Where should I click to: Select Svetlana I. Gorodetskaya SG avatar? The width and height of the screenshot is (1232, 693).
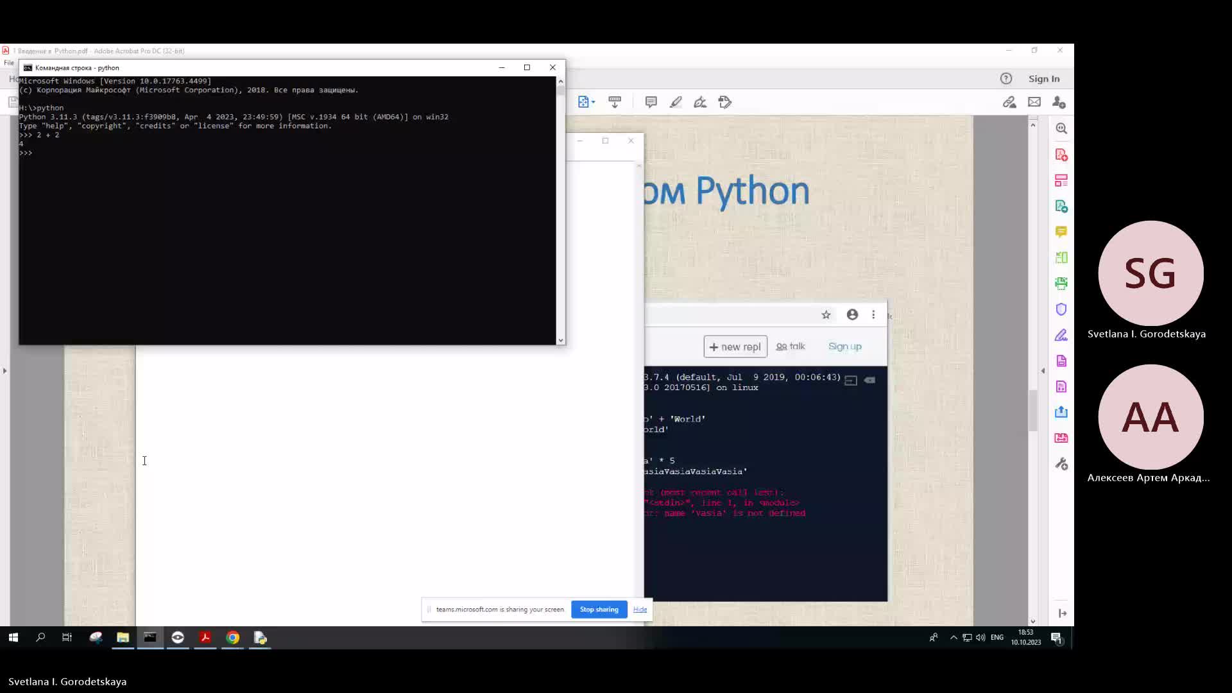tap(1151, 273)
